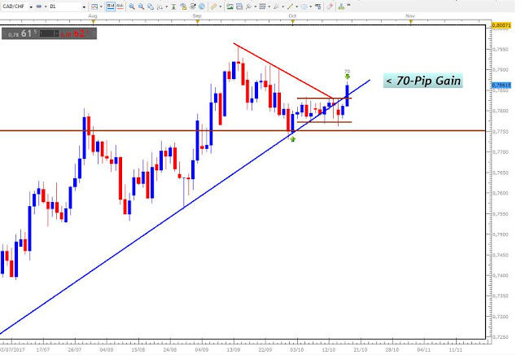Toggle the Bid price side
Screen dimensions: 521x355
point(111,7)
